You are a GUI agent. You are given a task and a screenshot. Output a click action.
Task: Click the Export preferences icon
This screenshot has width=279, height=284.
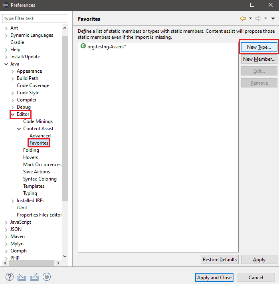click(x=34, y=277)
